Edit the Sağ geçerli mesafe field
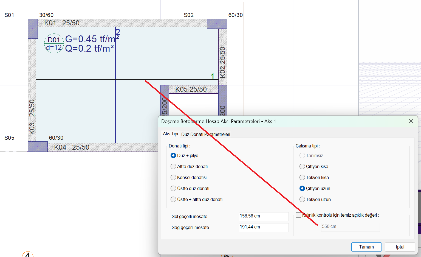 point(264,227)
